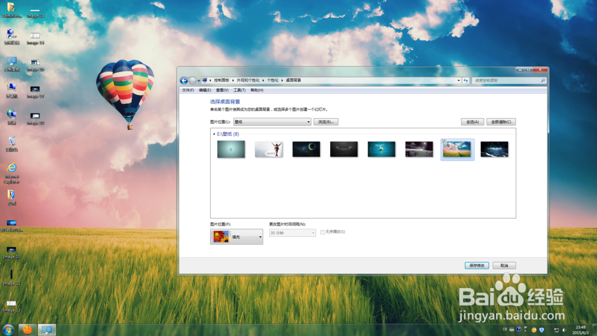Image resolution: width=597 pixels, height=336 pixels.
Task: Click the network tray icon
Action: [x=556, y=330]
